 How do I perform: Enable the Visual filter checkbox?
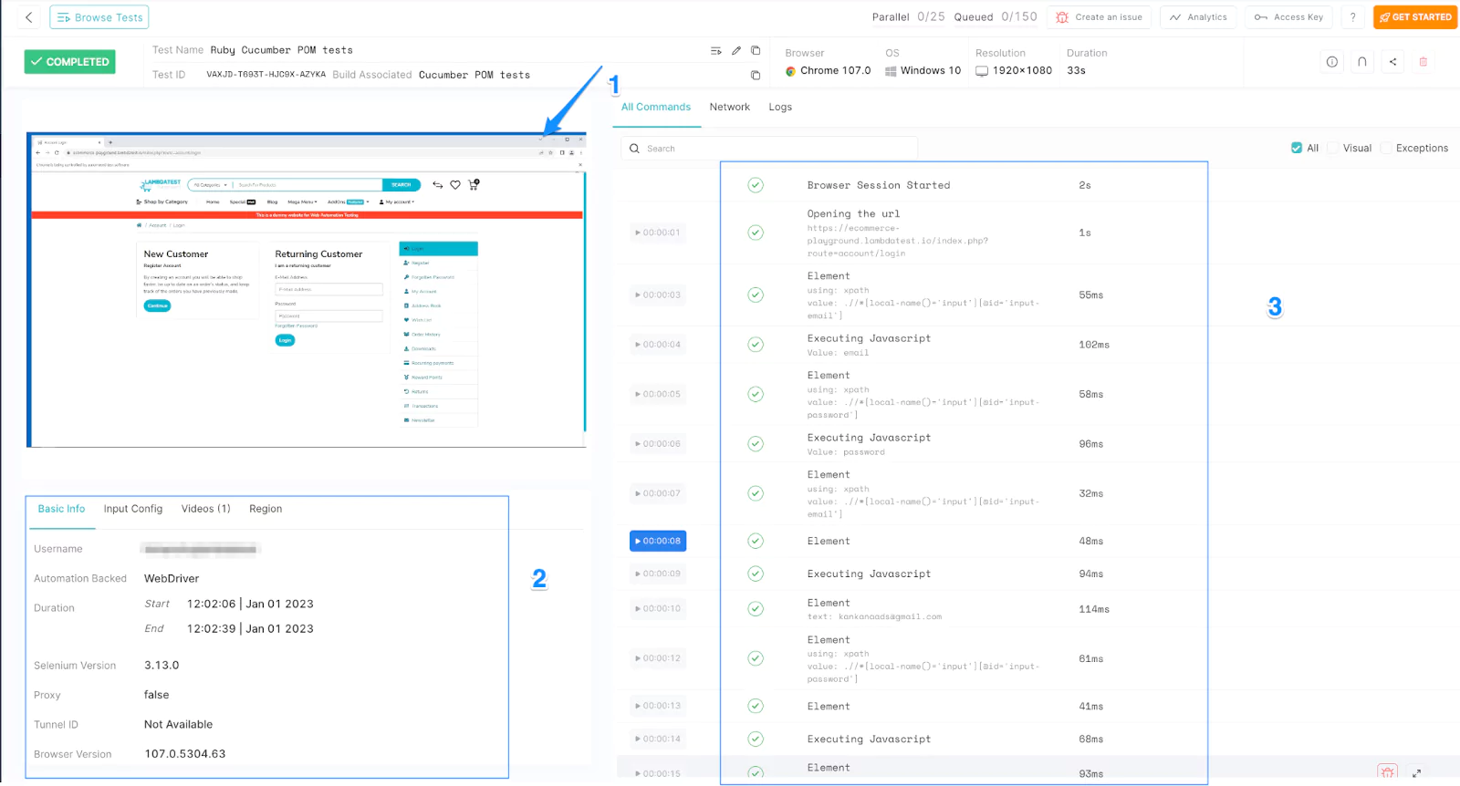pos(1333,148)
